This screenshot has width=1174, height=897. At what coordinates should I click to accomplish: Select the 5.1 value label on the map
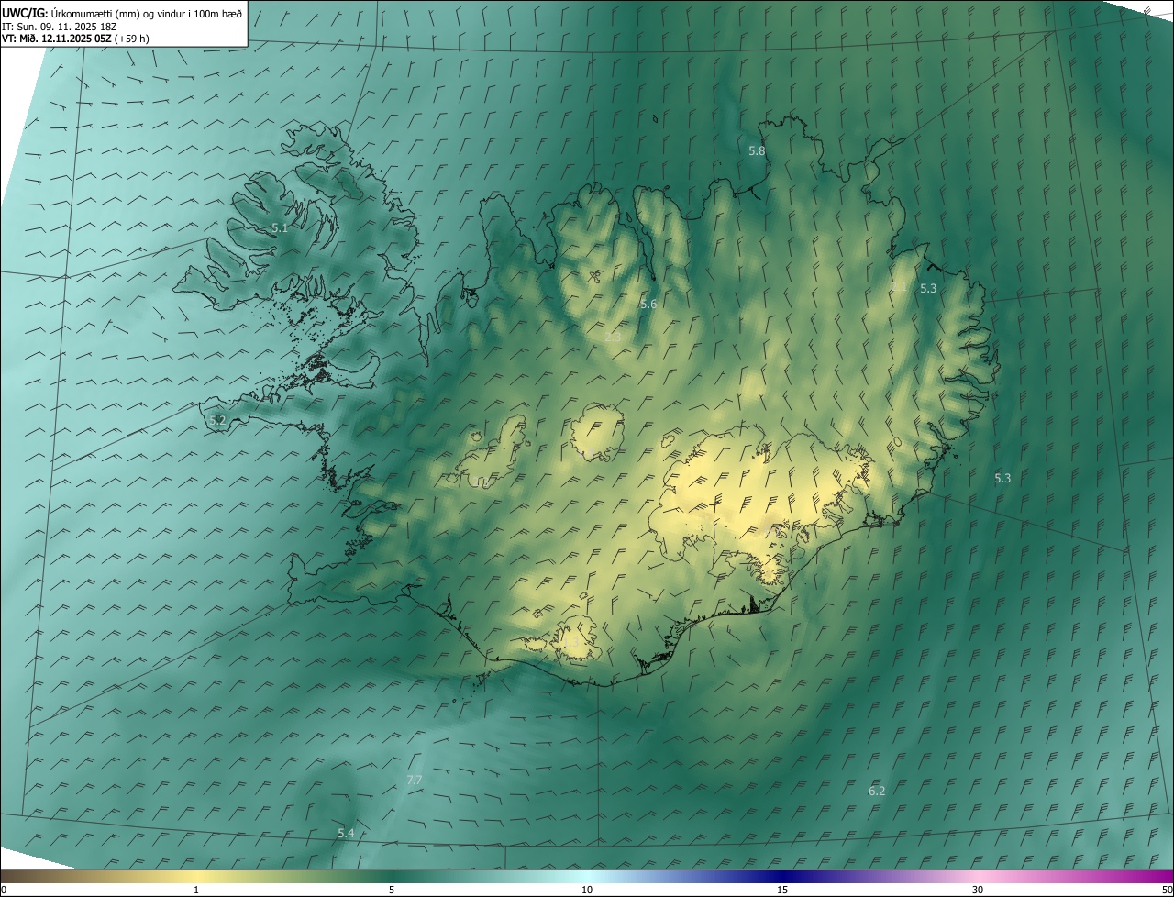280,227
